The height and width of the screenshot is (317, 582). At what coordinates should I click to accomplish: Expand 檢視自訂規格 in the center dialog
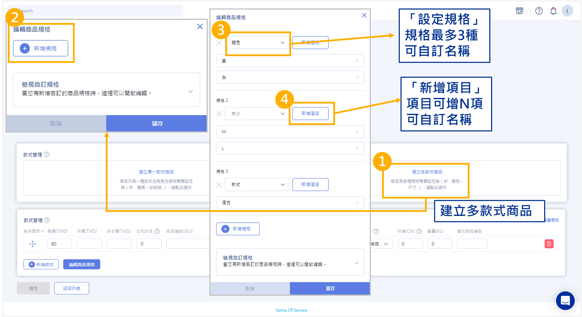(356, 263)
